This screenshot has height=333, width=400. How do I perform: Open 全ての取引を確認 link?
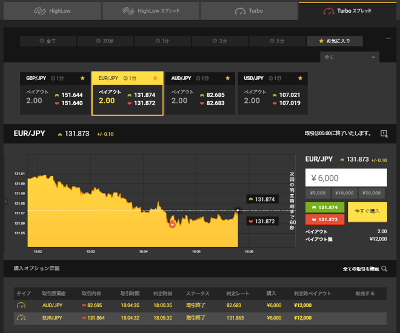coord(361,269)
